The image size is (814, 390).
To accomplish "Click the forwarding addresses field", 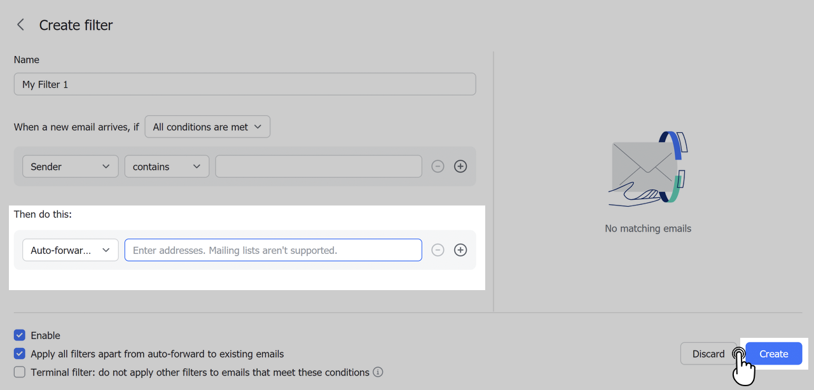I will pos(273,249).
